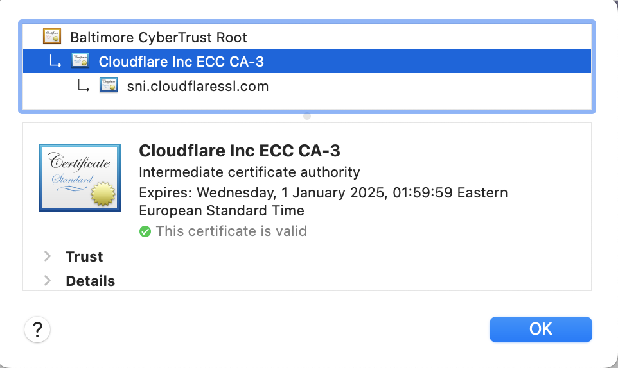
Task: Click the Cloudflare Inc ECC CA-3 row icon
Action: pos(80,62)
